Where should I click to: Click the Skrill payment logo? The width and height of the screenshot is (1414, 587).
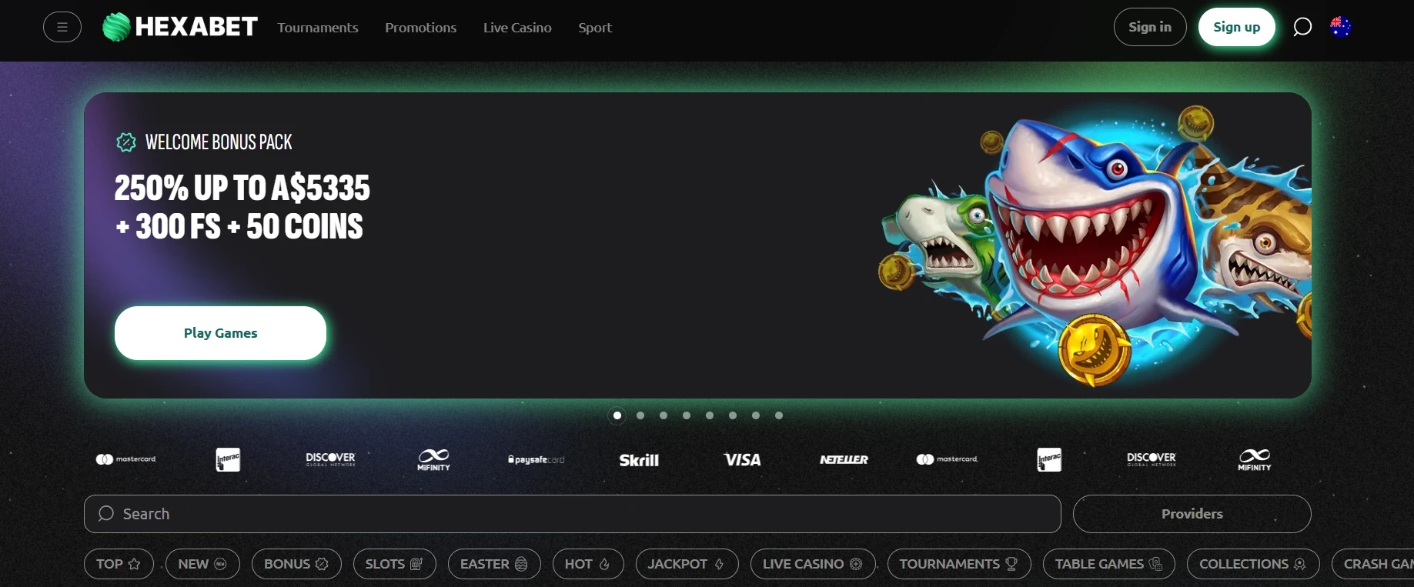click(639, 460)
